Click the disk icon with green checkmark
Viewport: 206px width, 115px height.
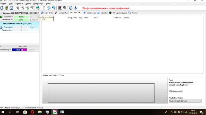pos(27,8)
